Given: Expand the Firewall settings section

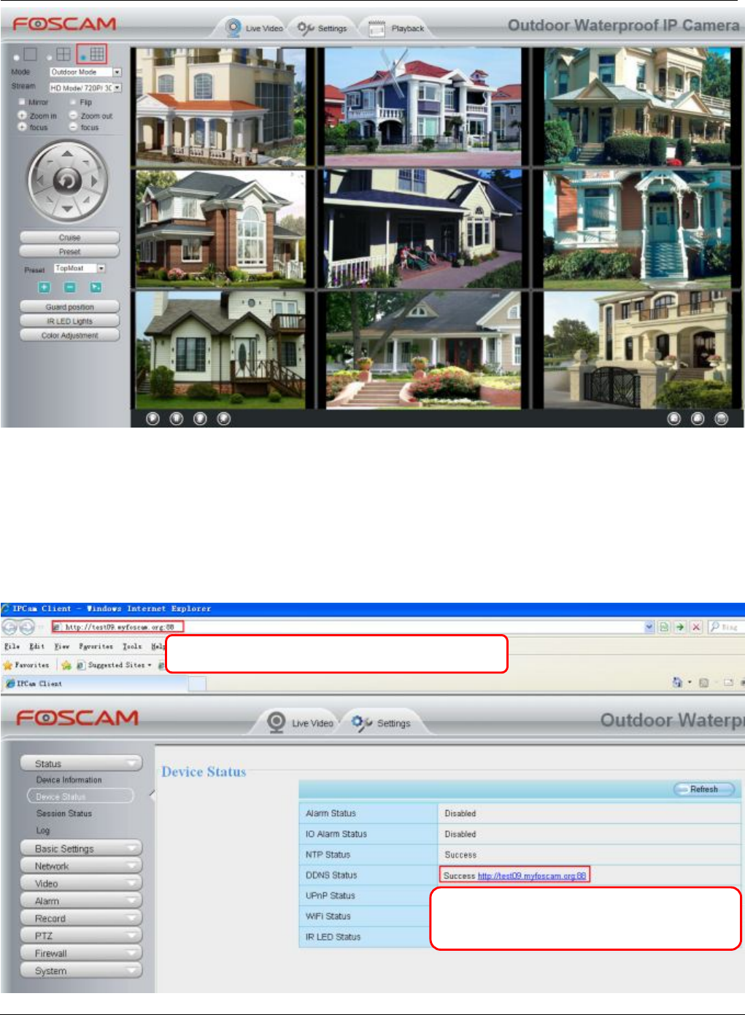Looking at the screenshot, I should 81,954.
